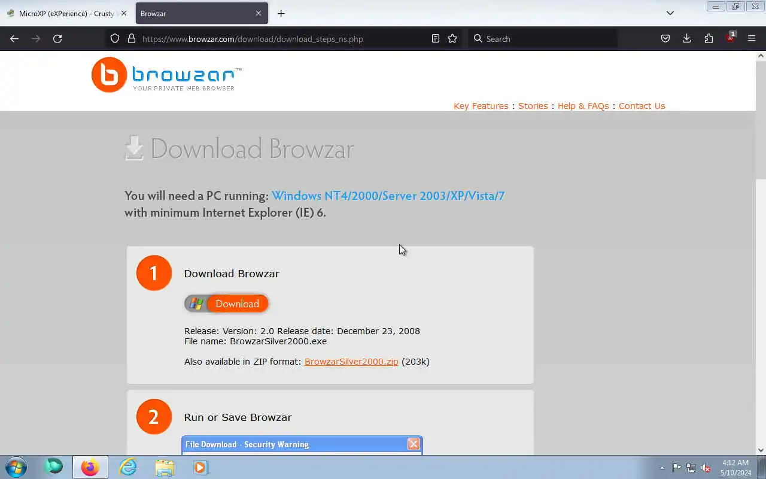
Task: Open the Help & FAQs link
Action: [583, 106]
